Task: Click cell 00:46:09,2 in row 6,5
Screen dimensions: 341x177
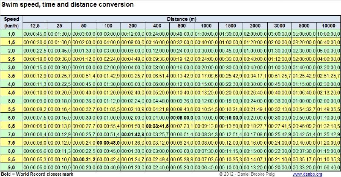Action: click(x=304, y=126)
